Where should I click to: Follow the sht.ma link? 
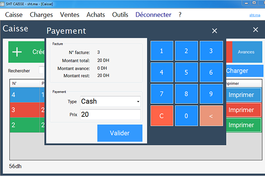tap(255, 15)
